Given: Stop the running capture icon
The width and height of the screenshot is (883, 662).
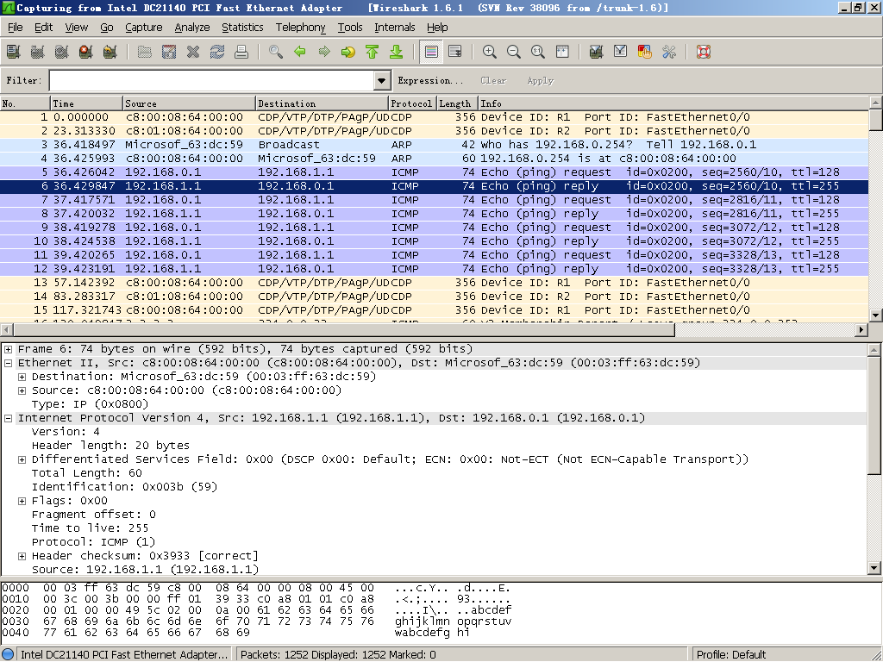Looking at the screenshot, I should pyautogui.click(x=85, y=52).
